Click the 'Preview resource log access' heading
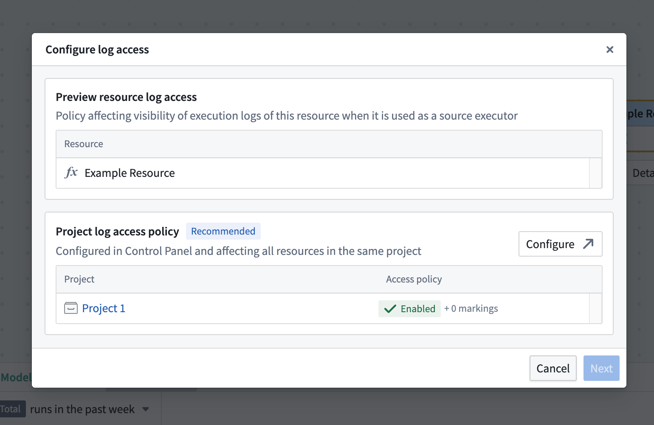 (126, 97)
